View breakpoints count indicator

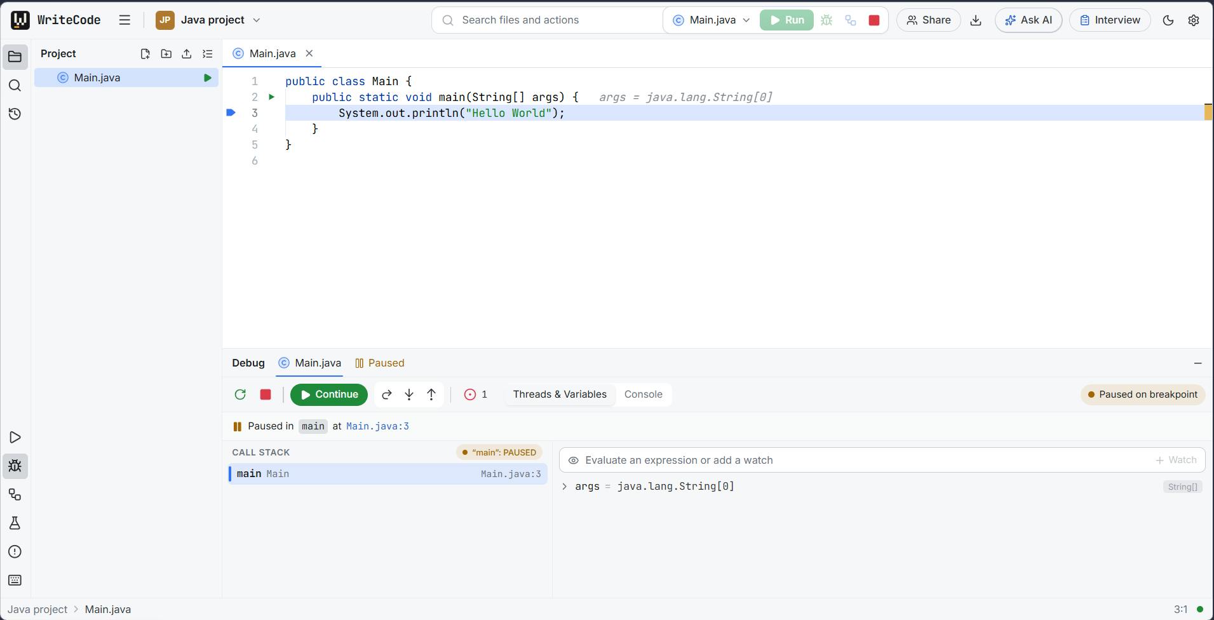tap(476, 395)
